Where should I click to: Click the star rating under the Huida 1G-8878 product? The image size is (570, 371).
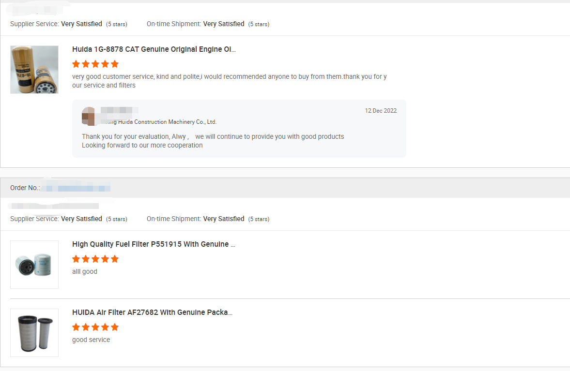point(95,64)
